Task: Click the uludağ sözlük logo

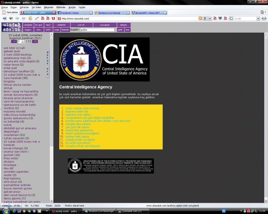Action: 12,27
